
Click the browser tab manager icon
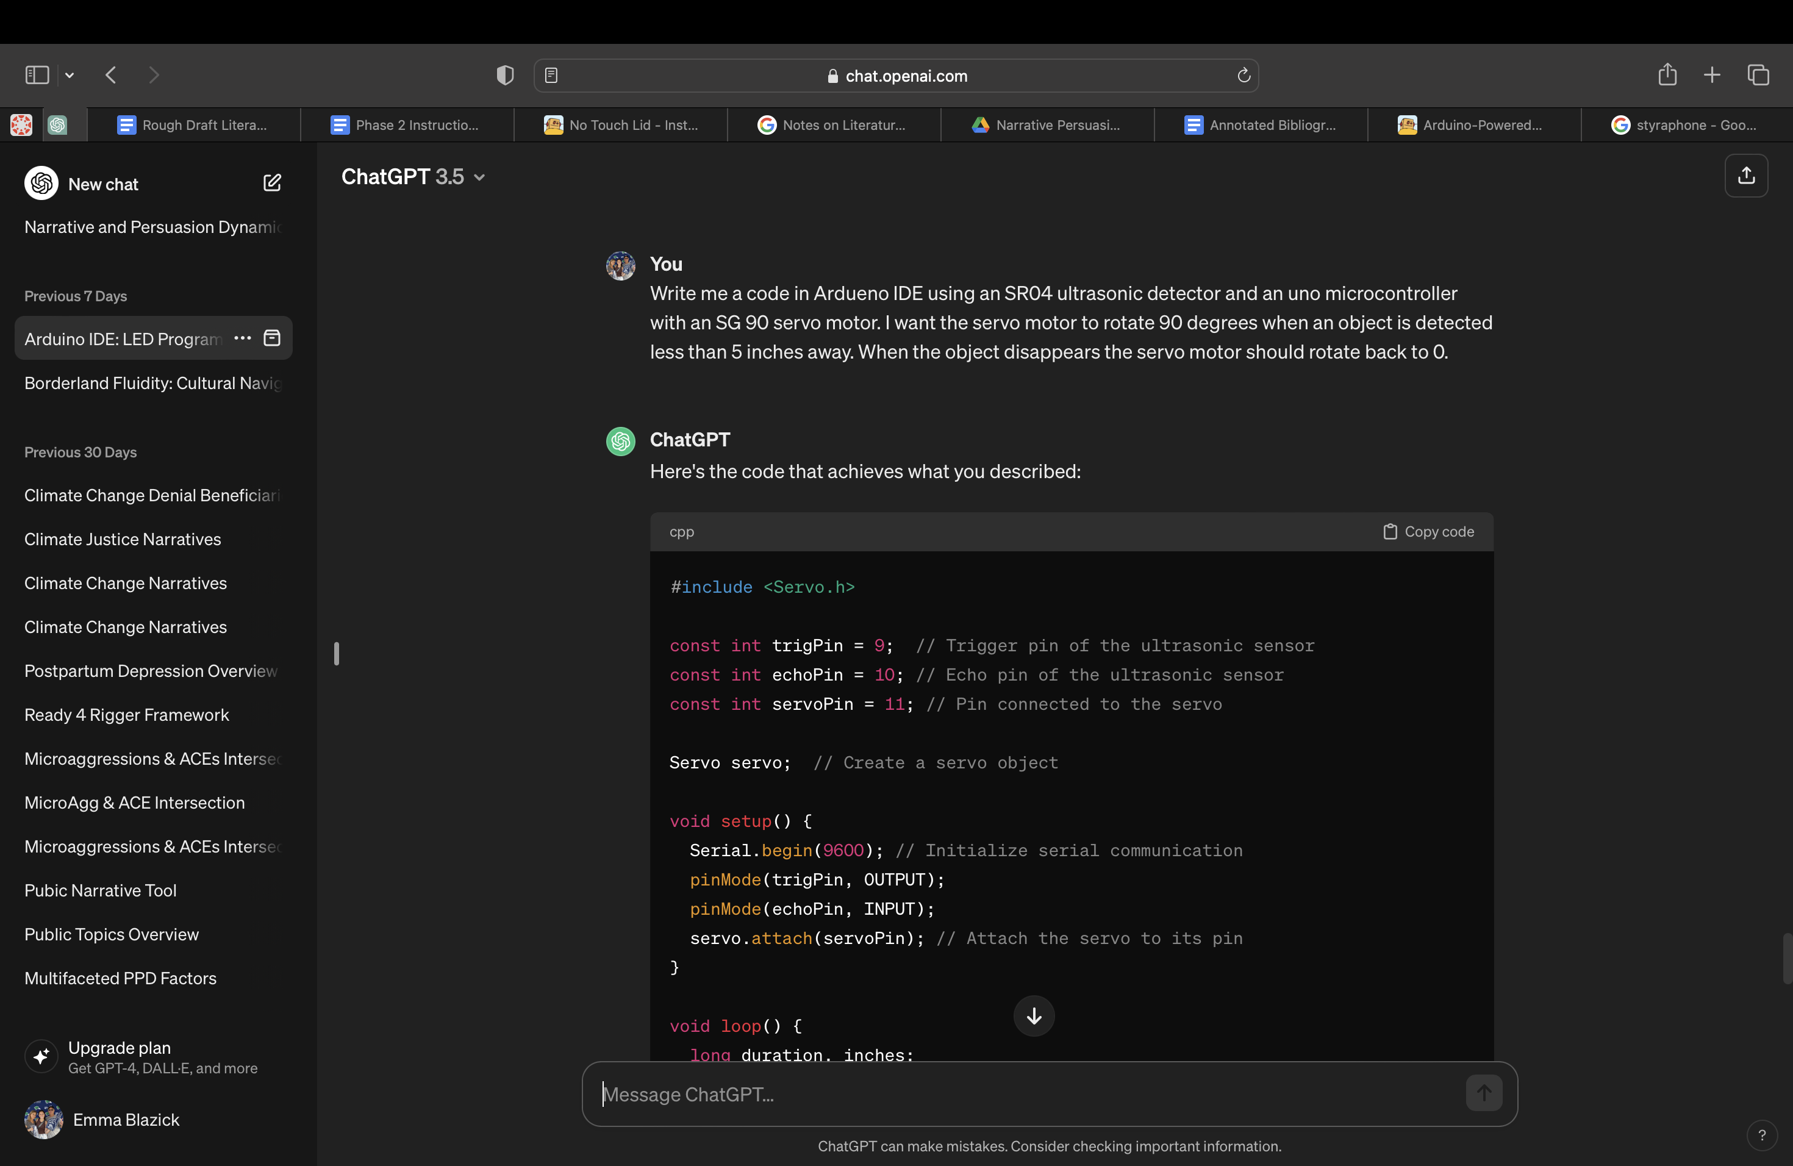click(1759, 74)
